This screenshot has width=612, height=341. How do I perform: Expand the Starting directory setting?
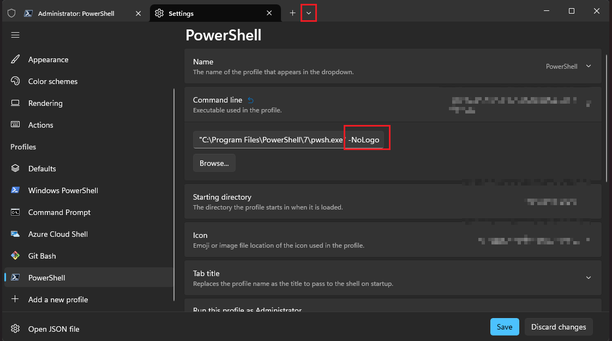(x=393, y=201)
